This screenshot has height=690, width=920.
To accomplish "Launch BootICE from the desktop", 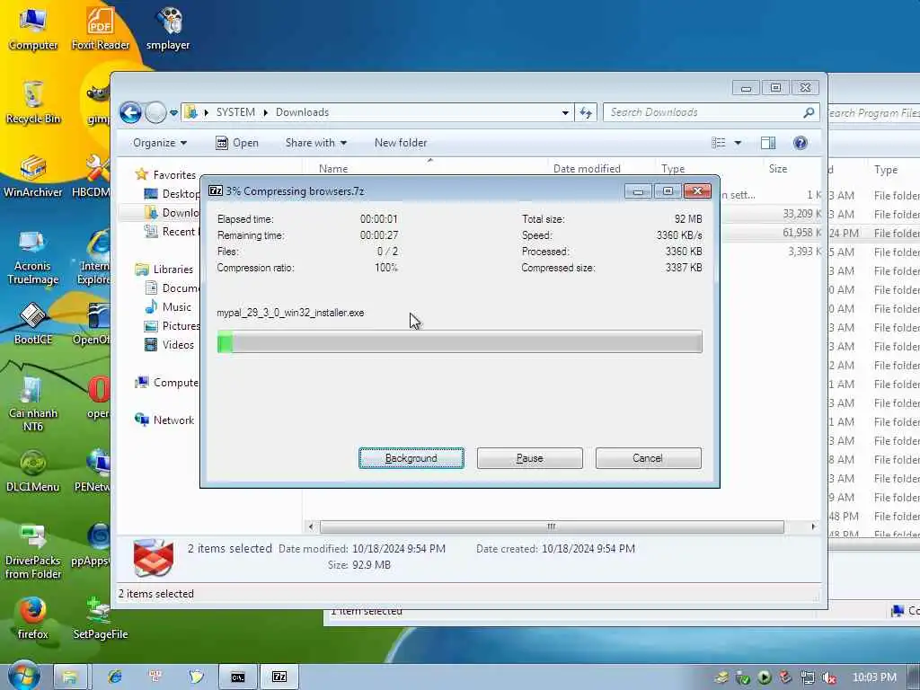I will (x=33, y=323).
